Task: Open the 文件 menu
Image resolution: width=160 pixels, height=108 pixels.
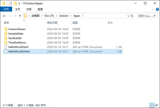Action: [6, 9]
